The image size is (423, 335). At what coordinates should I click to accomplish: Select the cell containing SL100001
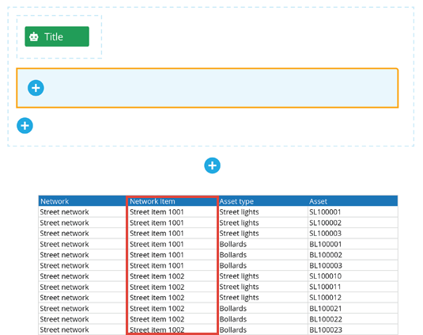(353, 211)
